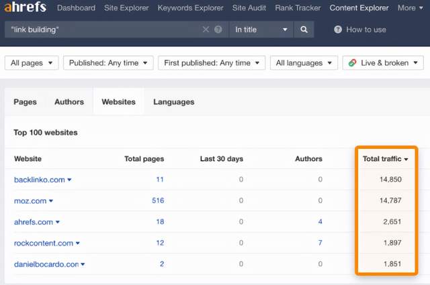
Task: Open the Dashboard menu item
Action: 76,7
